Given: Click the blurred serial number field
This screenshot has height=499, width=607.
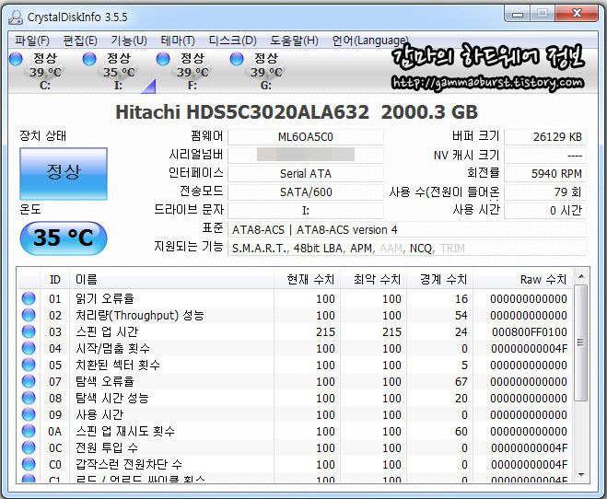Looking at the screenshot, I should click(x=306, y=155).
